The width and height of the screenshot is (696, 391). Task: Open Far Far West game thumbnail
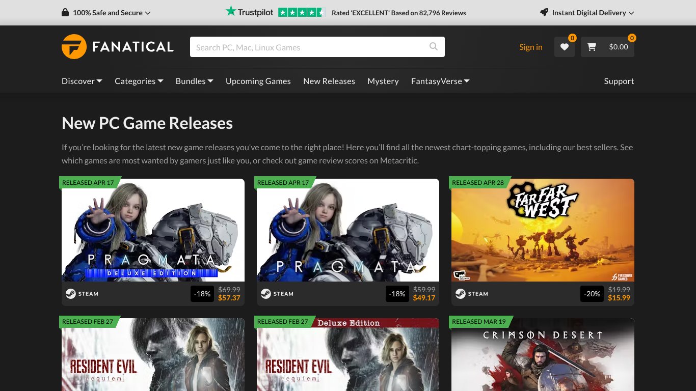tap(543, 230)
